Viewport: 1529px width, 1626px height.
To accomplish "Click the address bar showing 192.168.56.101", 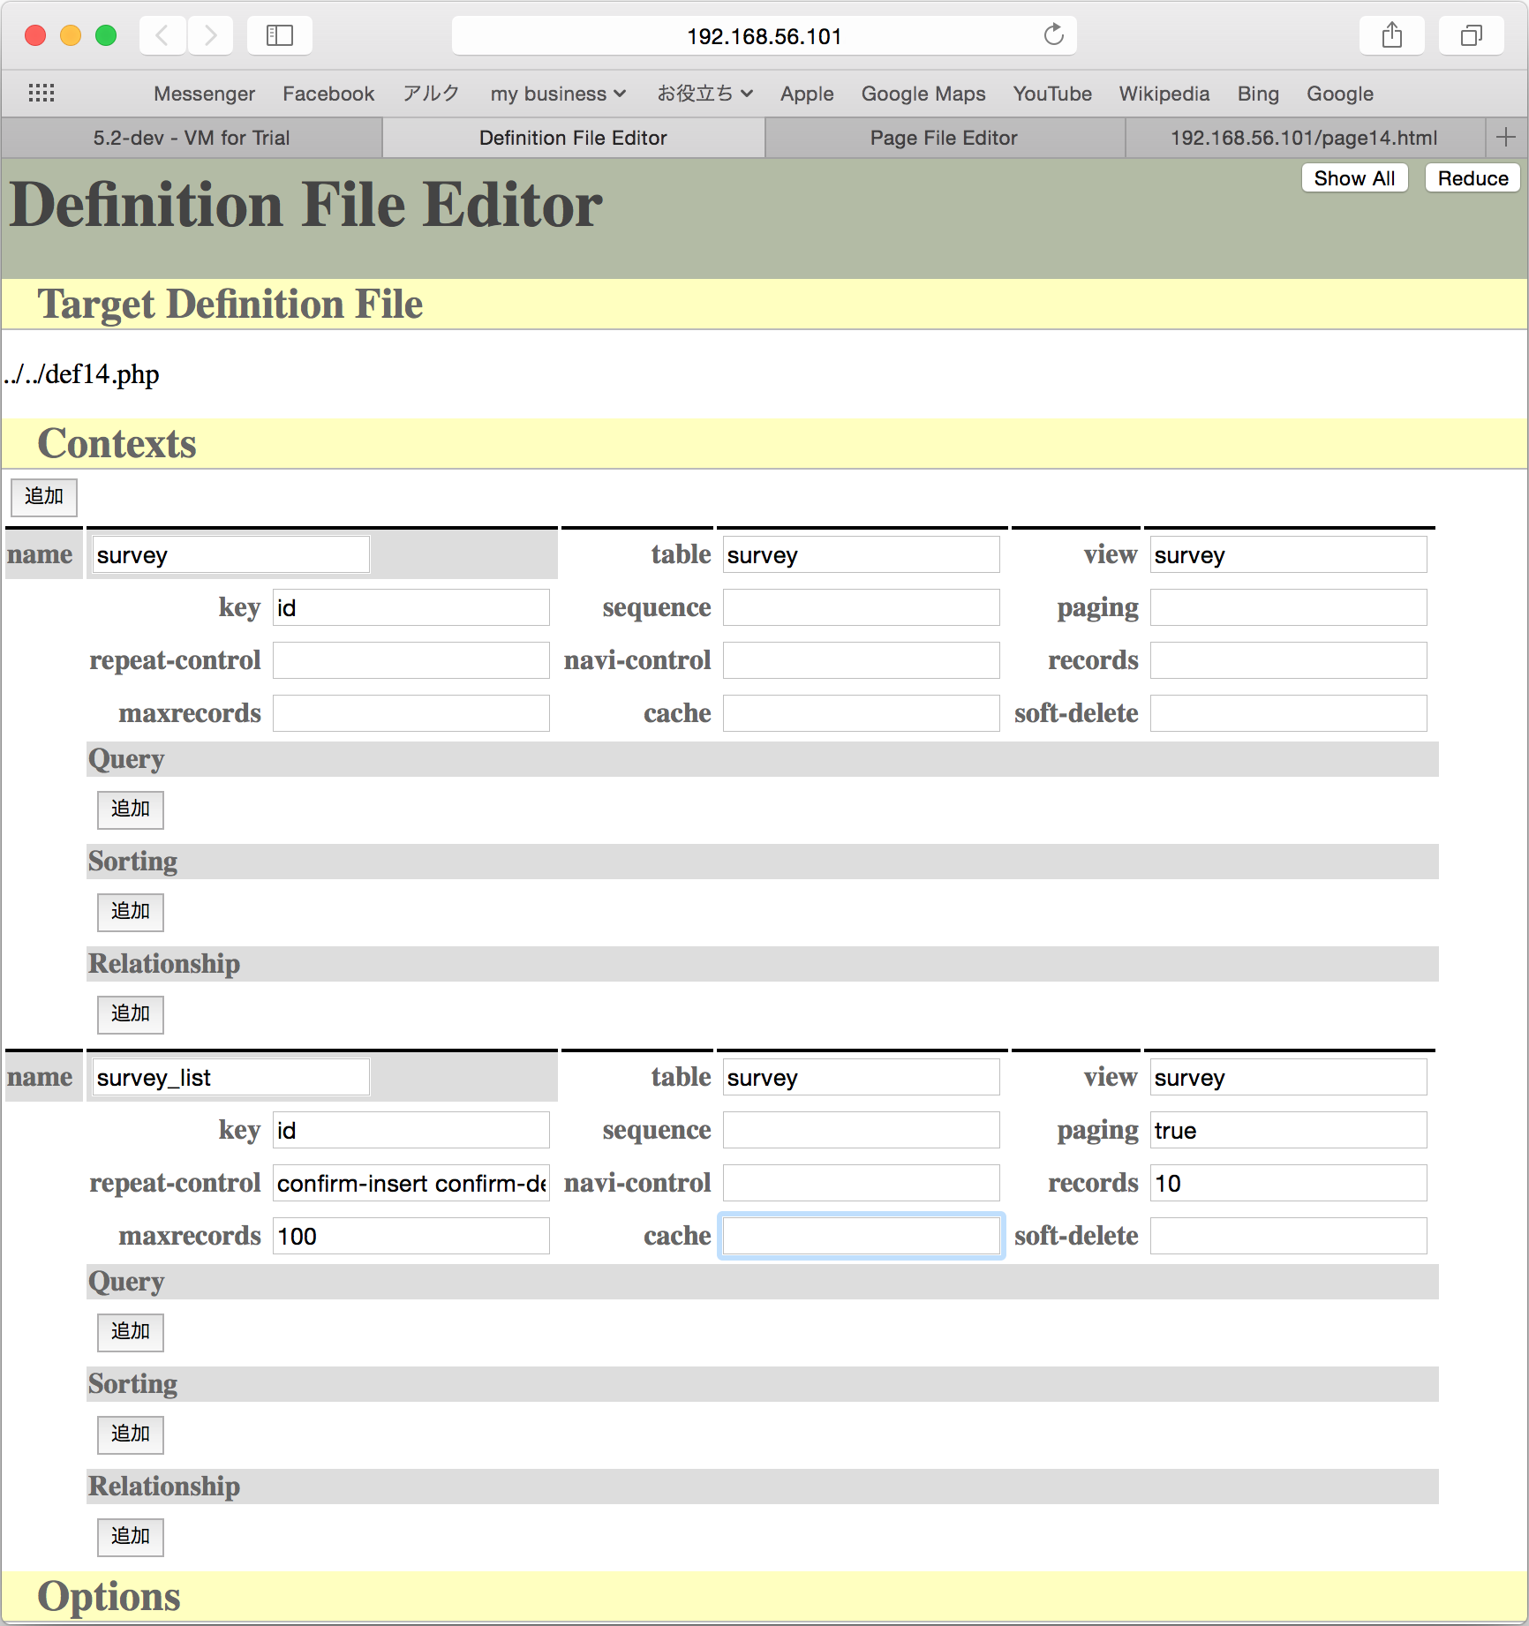I will pyautogui.click(x=764, y=35).
